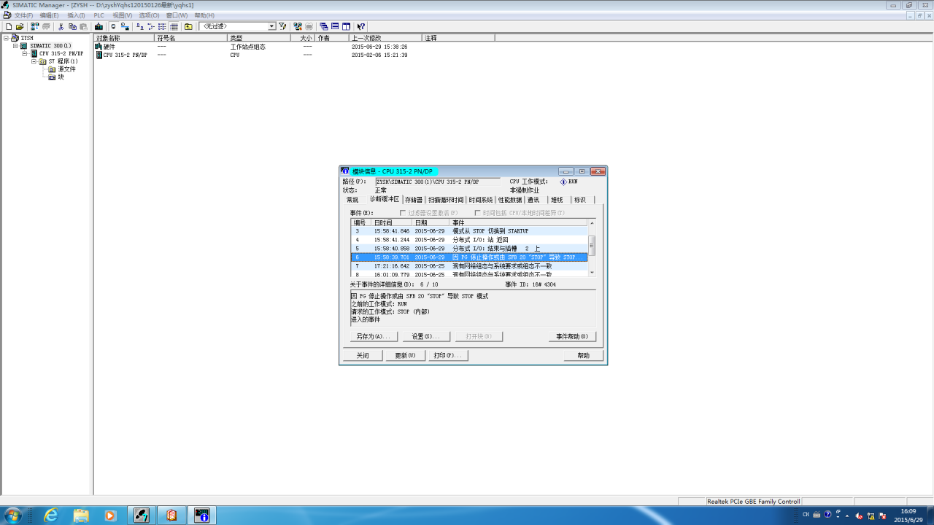
Task: Click the event list scrollbar thumb
Action: pyautogui.click(x=592, y=246)
